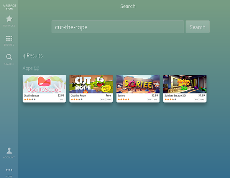Click the Free price on Cut the Rope
Viewport: 230px width, 178px height.
(108, 95)
